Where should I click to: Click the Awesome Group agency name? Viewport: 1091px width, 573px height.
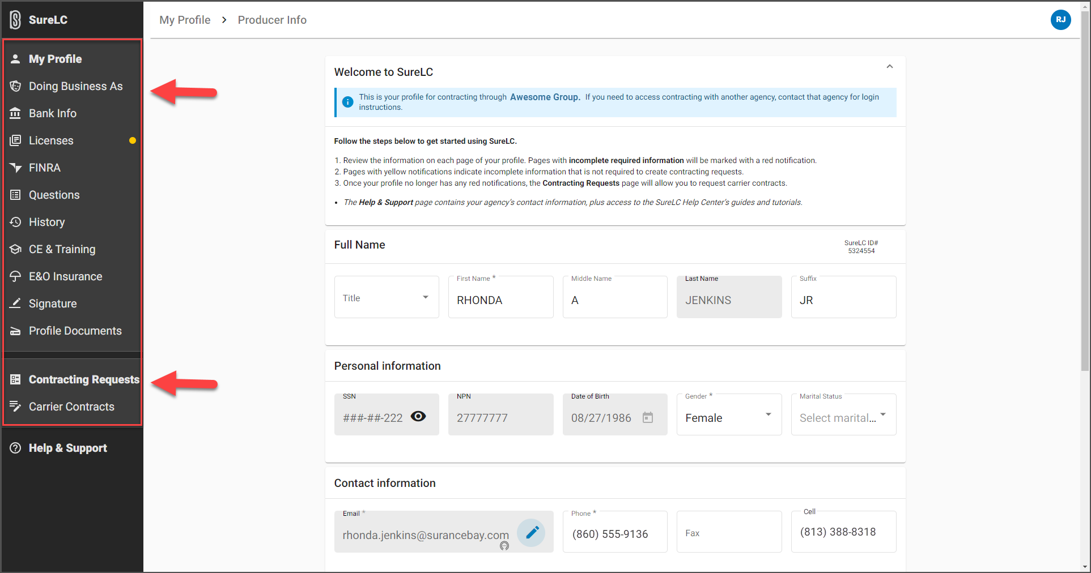[x=545, y=97]
